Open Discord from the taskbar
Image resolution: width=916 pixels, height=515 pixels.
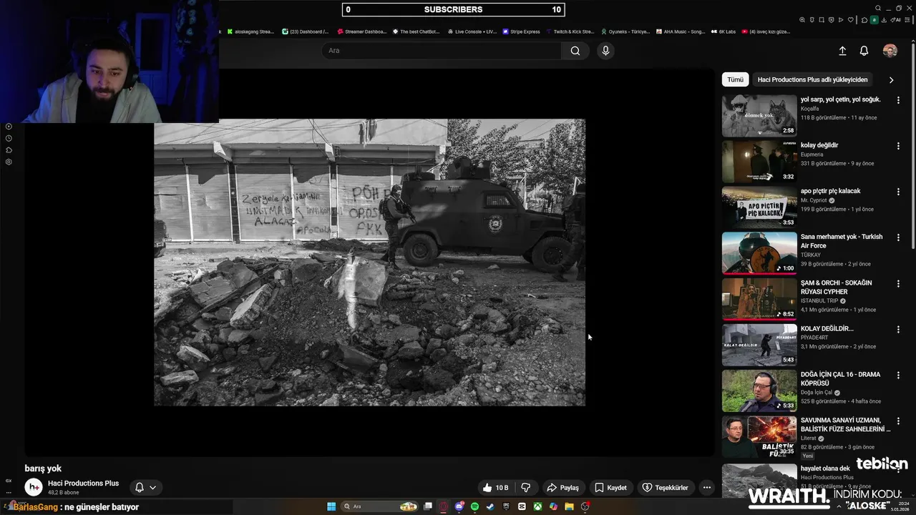pos(459,506)
